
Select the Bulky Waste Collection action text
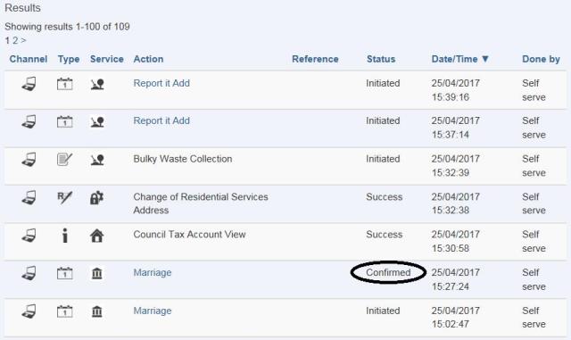tap(182, 159)
